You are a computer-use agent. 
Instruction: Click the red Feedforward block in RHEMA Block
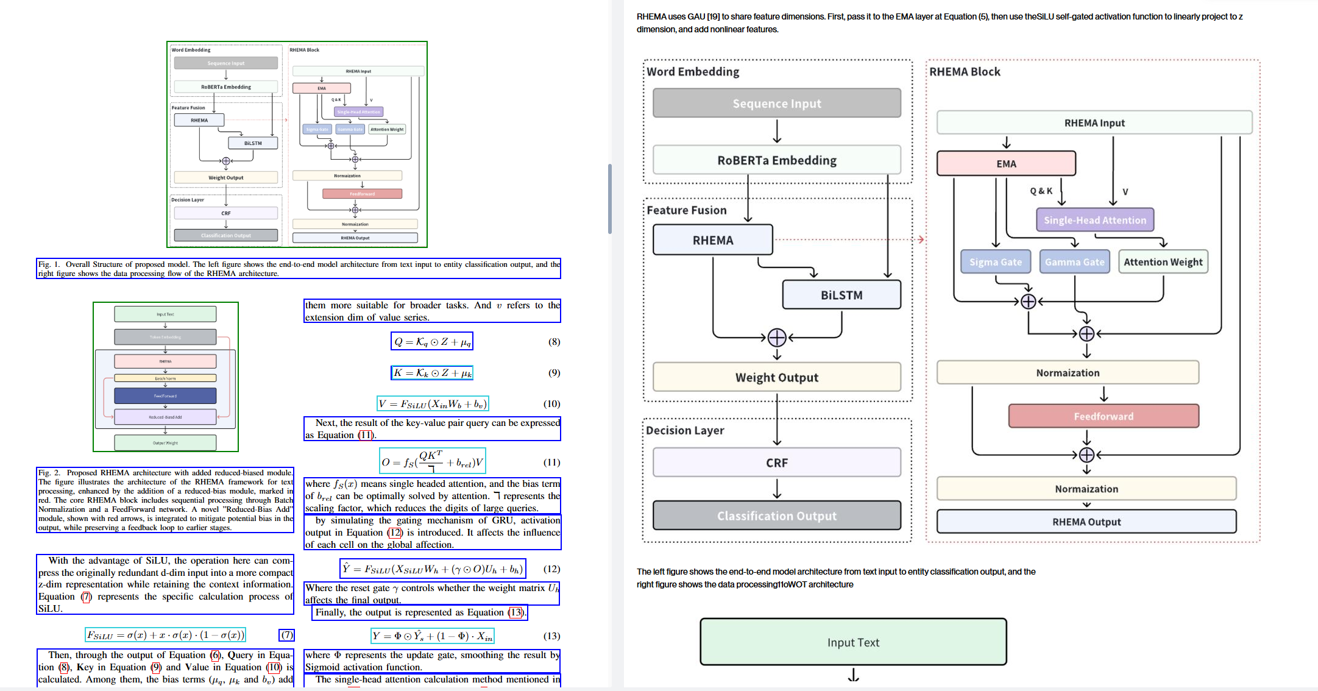(1103, 416)
